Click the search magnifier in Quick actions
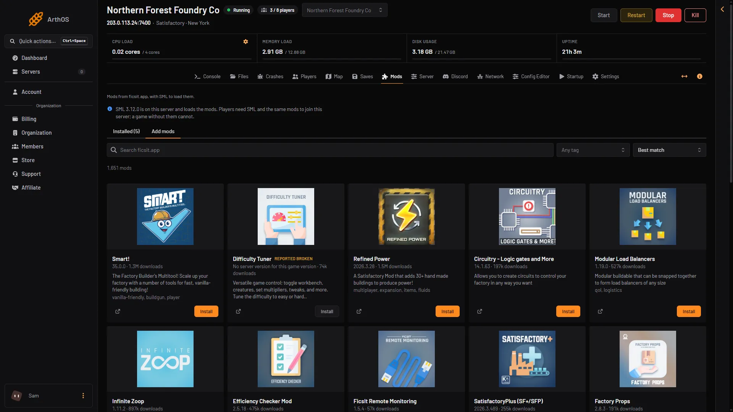Viewport: 733px width, 412px height. pyautogui.click(x=13, y=41)
